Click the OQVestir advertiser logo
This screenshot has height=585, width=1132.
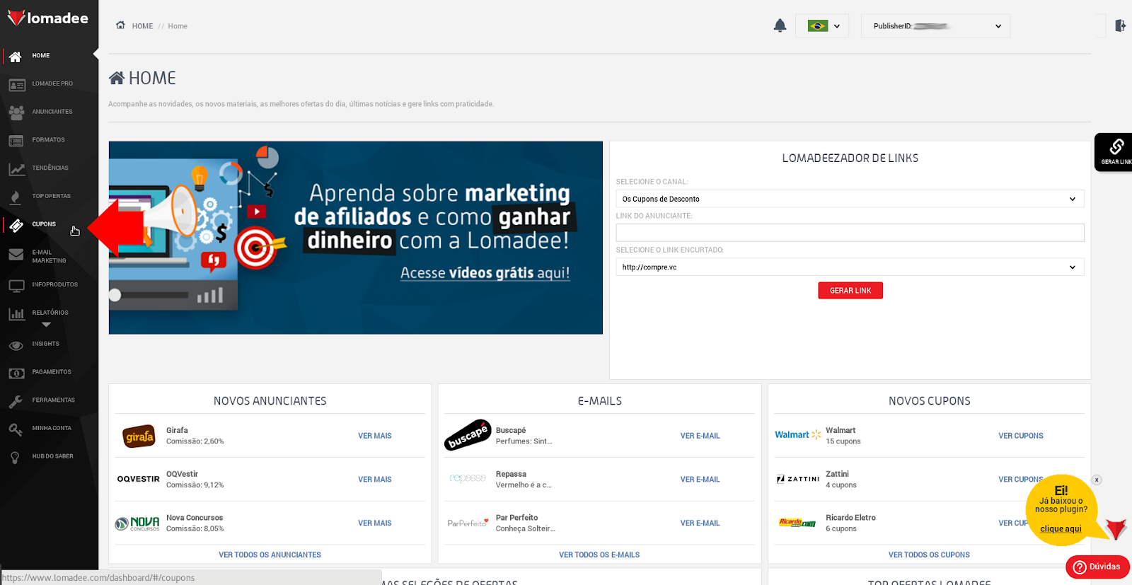pos(138,479)
